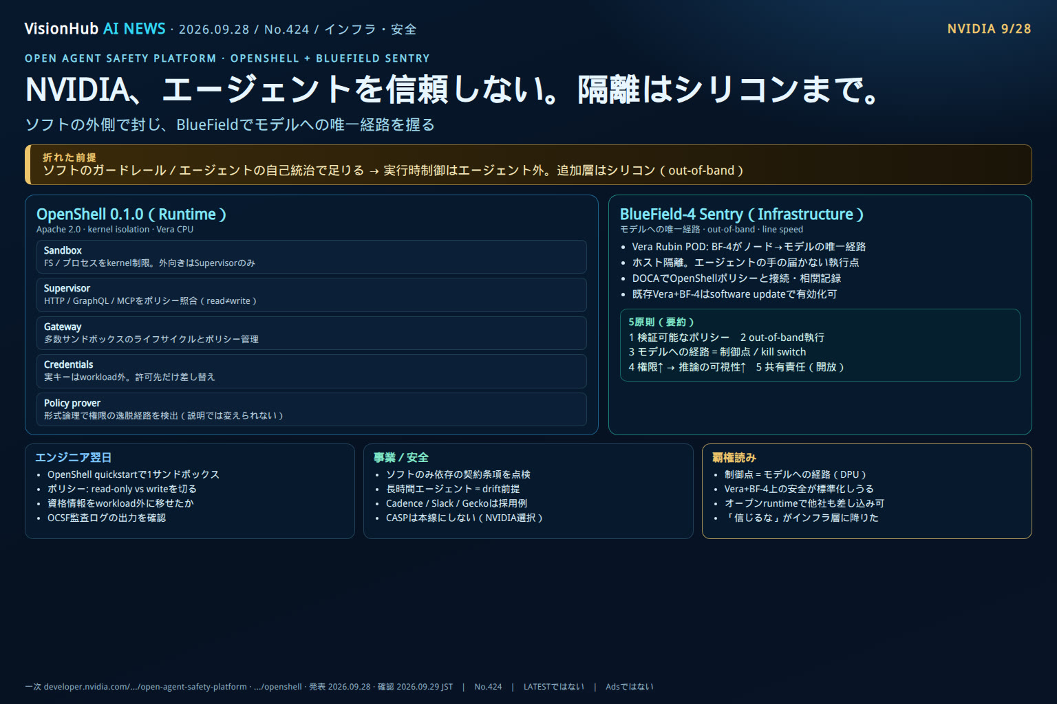Click the モデルへの唯一経路 · out-of-band subtitle
This screenshot has width=1057, height=704.
pyautogui.click(x=712, y=230)
